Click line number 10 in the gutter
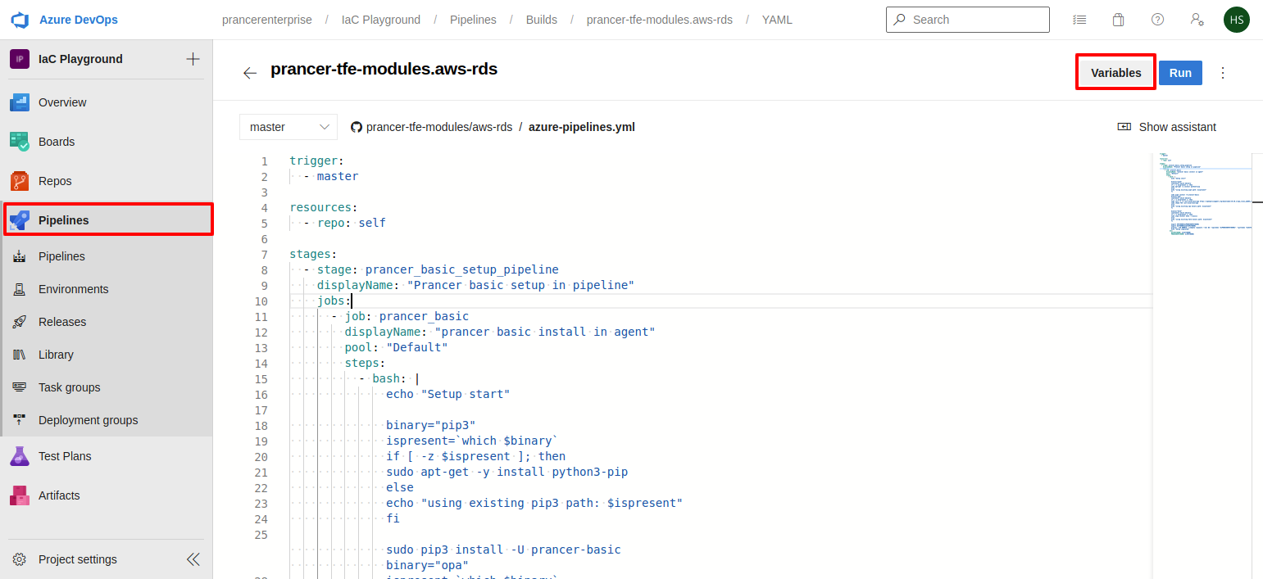This screenshot has height=579, width=1263. click(261, 301)
